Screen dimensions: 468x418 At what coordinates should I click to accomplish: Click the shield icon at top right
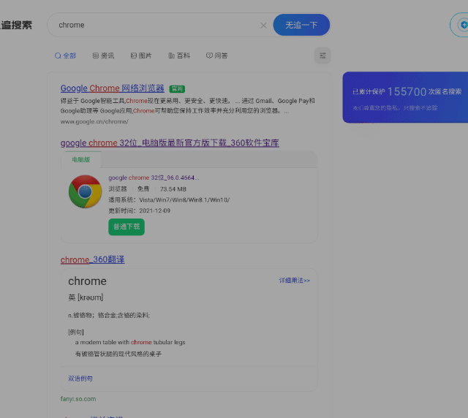463,25
